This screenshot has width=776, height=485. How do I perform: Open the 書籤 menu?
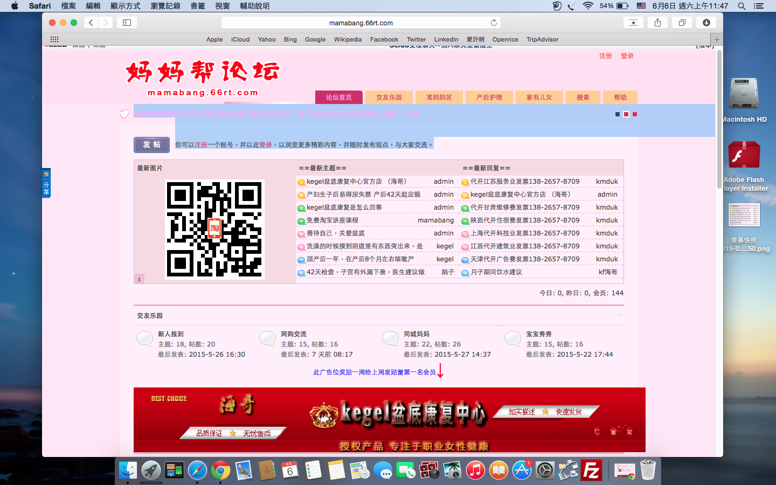coord(198,6)
